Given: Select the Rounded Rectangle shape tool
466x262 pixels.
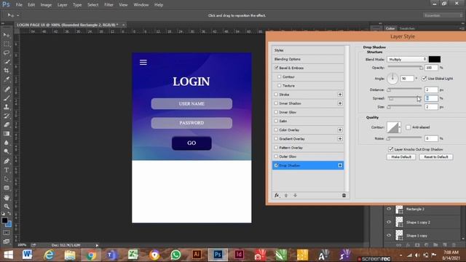Looking at the screenshot, I should tap(7, 188).
